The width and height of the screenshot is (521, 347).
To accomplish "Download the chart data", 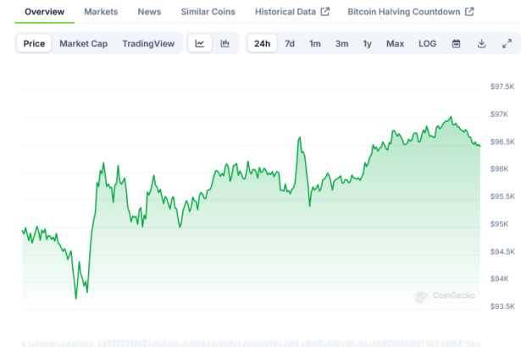I will (481, 43).
